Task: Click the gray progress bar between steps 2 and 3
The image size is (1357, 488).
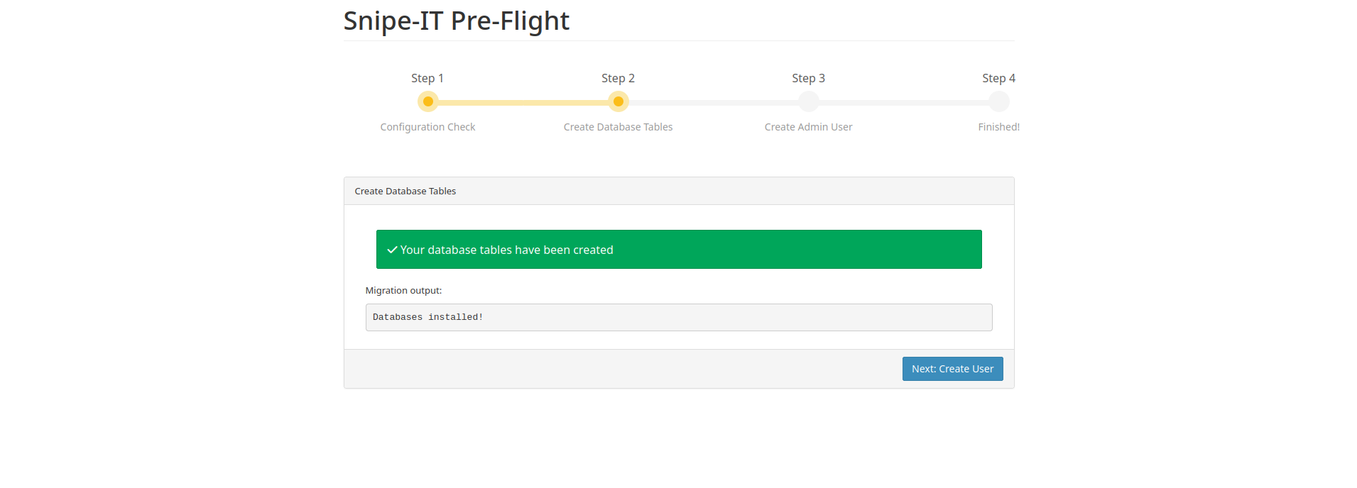Action: click(x=713, y=102)
